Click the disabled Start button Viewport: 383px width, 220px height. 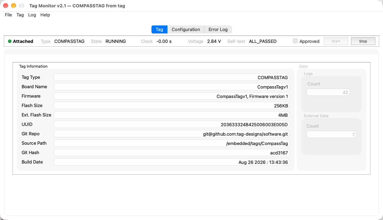(336, 41)
